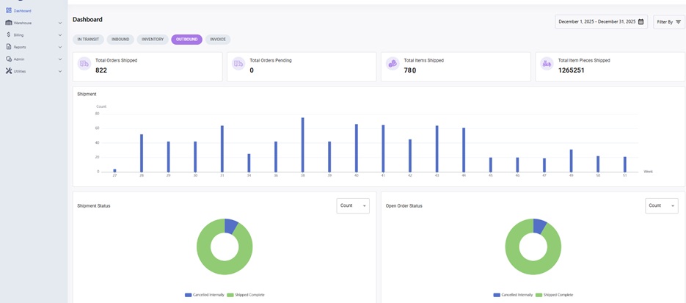Switch to the INVOICE tab

(218, 40)
